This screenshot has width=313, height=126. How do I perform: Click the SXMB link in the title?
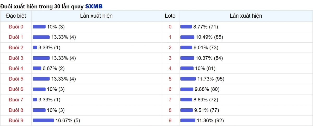(94, 6)
